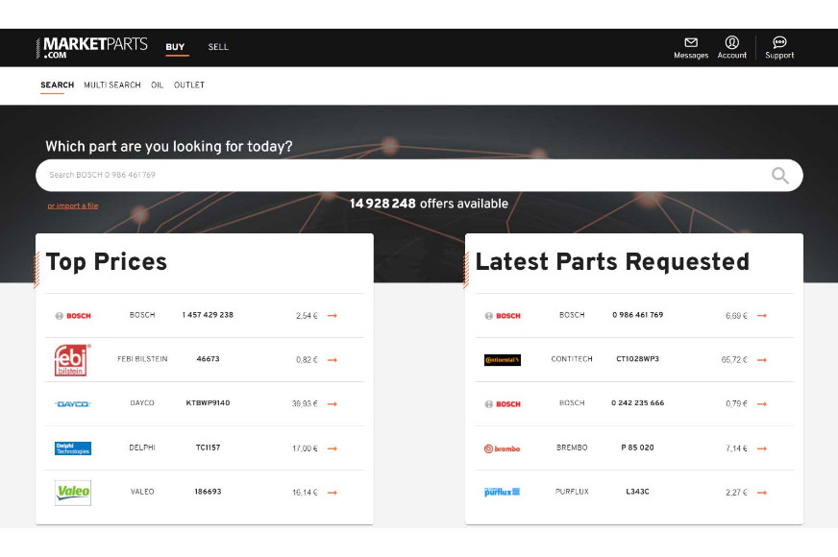Click the Delphi Technologies brand logo

tap(73, 448)
